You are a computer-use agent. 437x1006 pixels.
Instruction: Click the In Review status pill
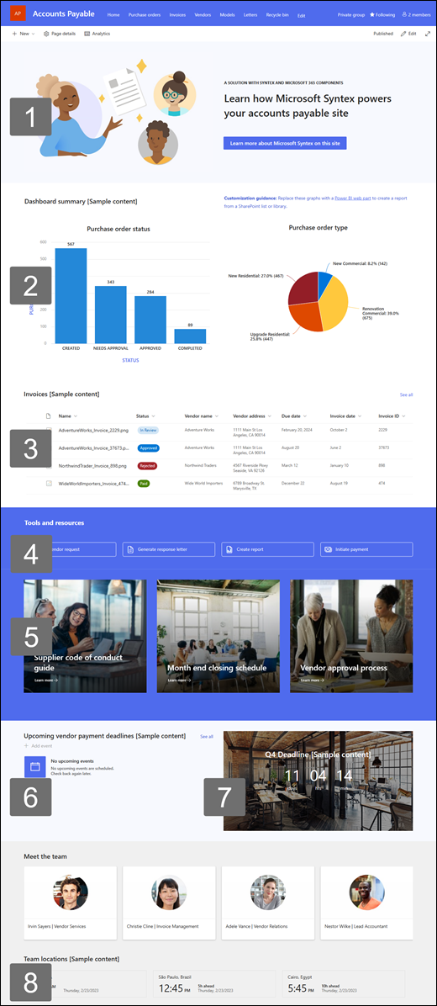tap(147, 430)
